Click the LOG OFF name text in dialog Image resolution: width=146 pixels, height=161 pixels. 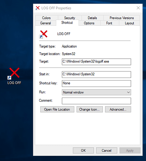[64, 34]
